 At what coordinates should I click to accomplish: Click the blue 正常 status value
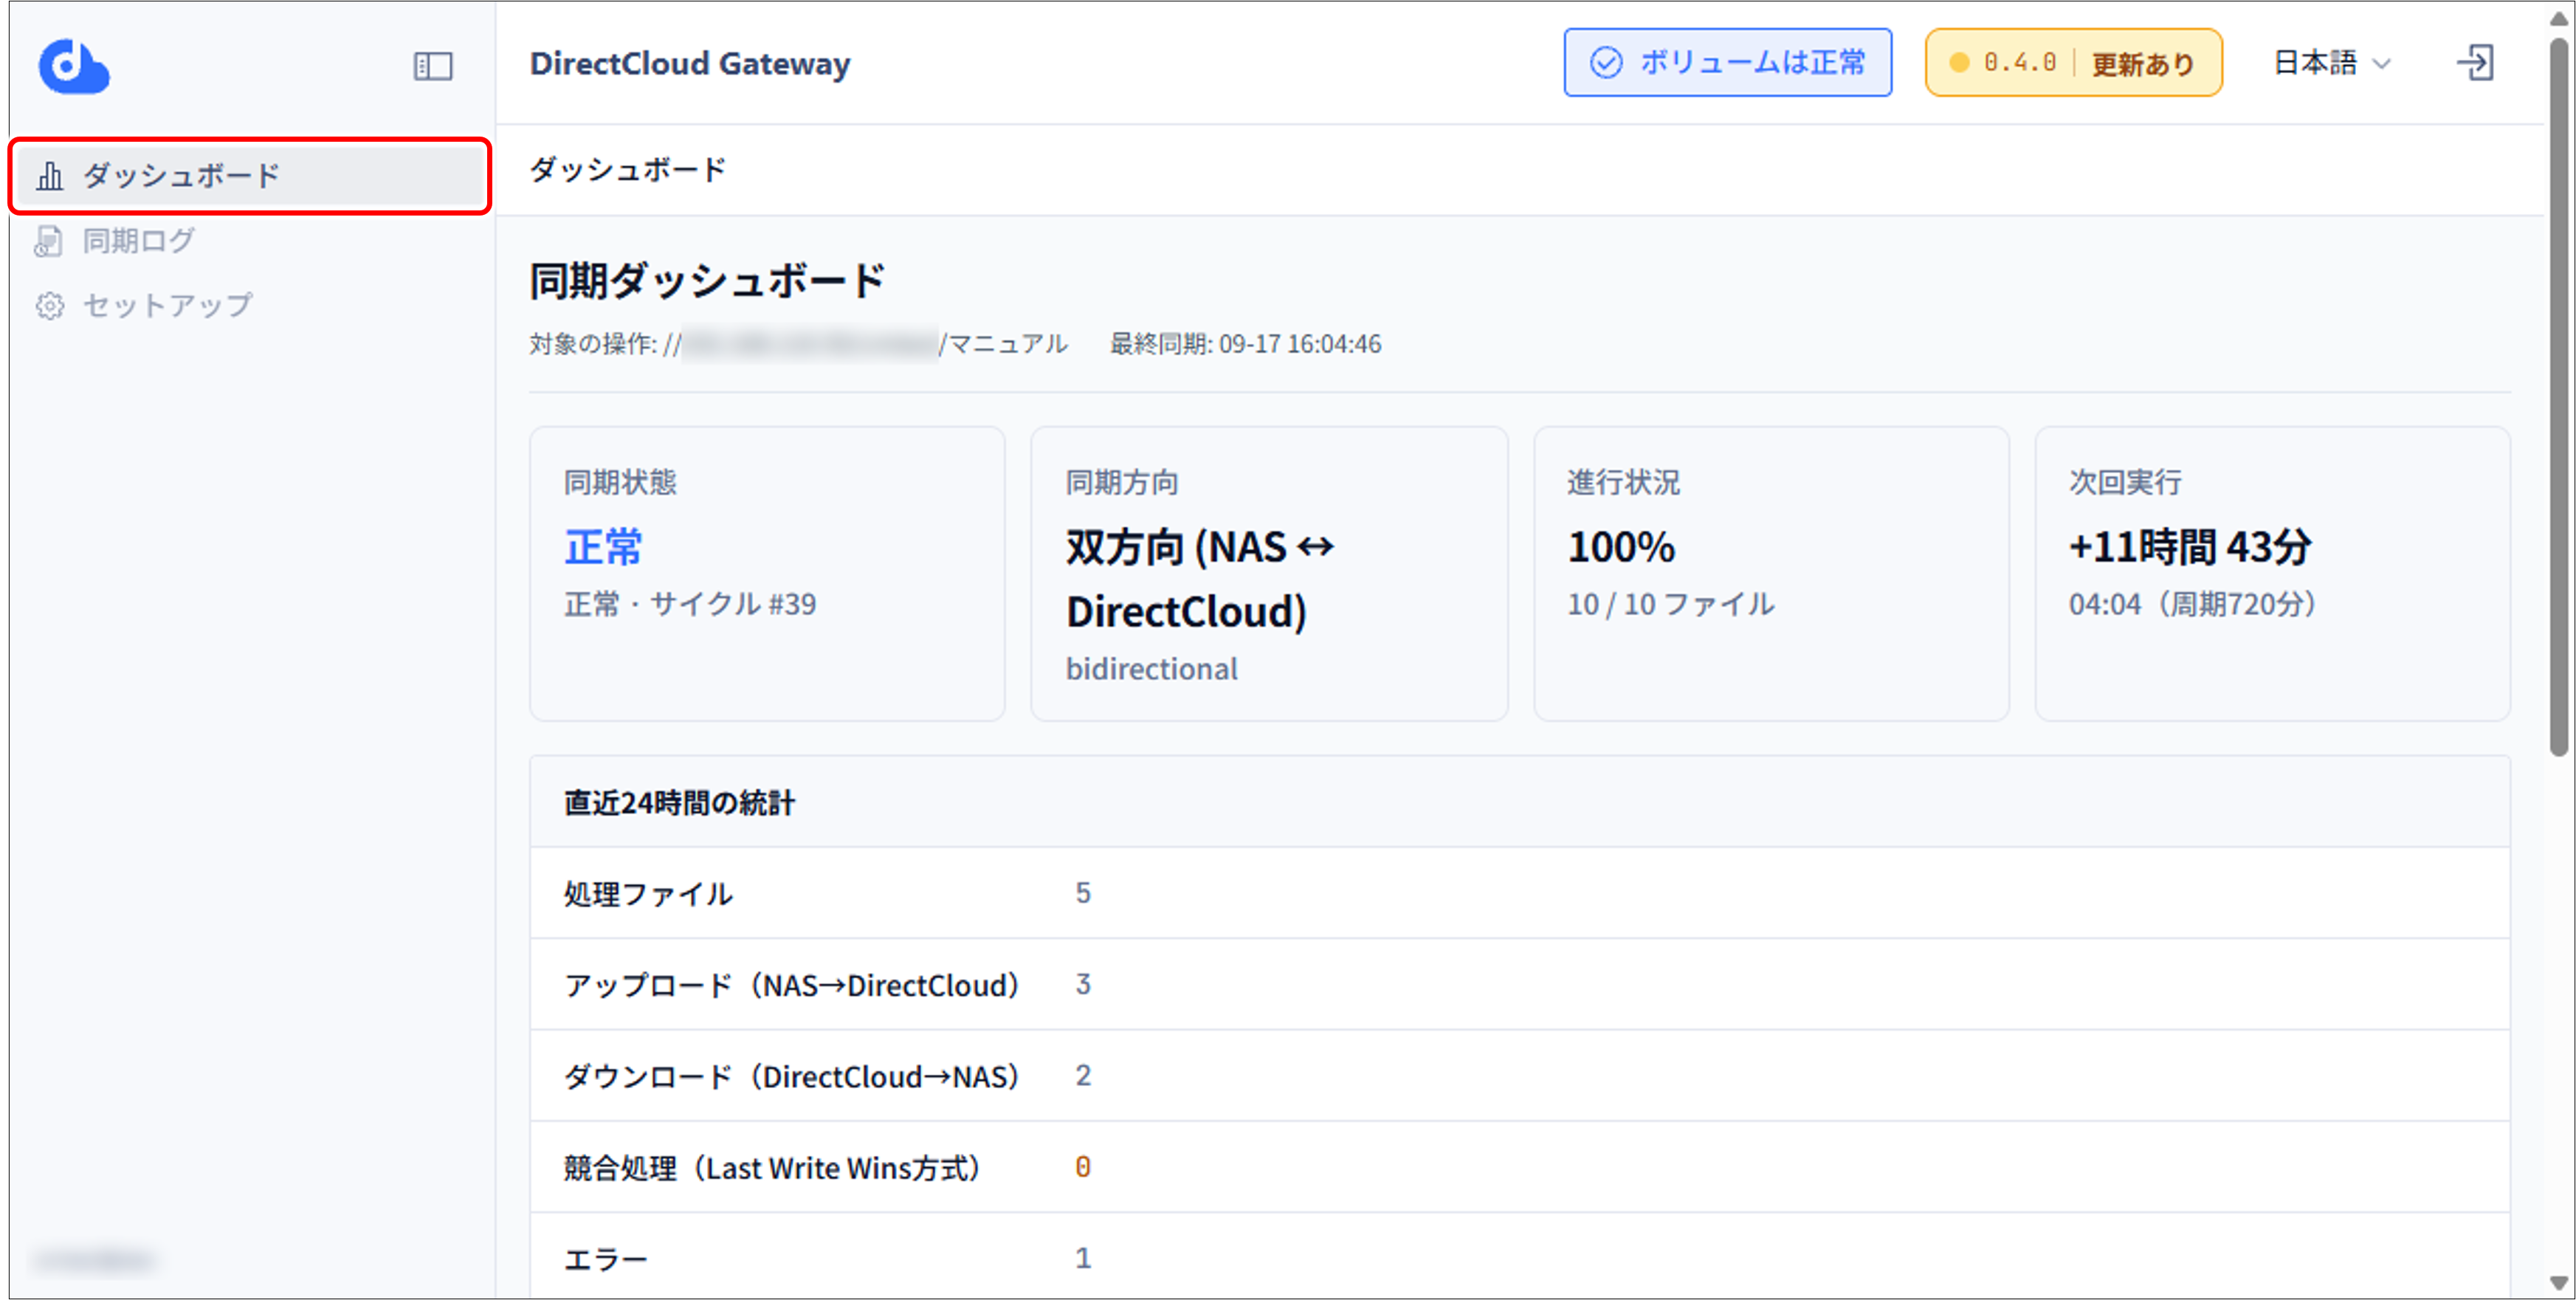pyautogui.click(x=603, y=547)
